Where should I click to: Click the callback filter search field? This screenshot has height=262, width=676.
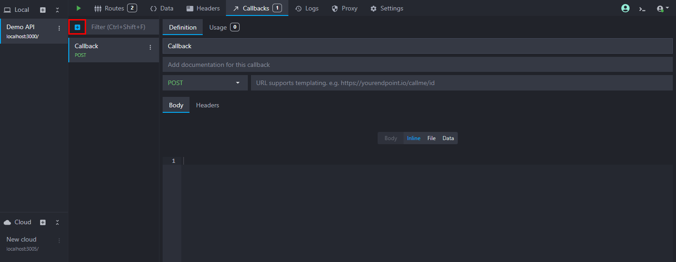123,27
